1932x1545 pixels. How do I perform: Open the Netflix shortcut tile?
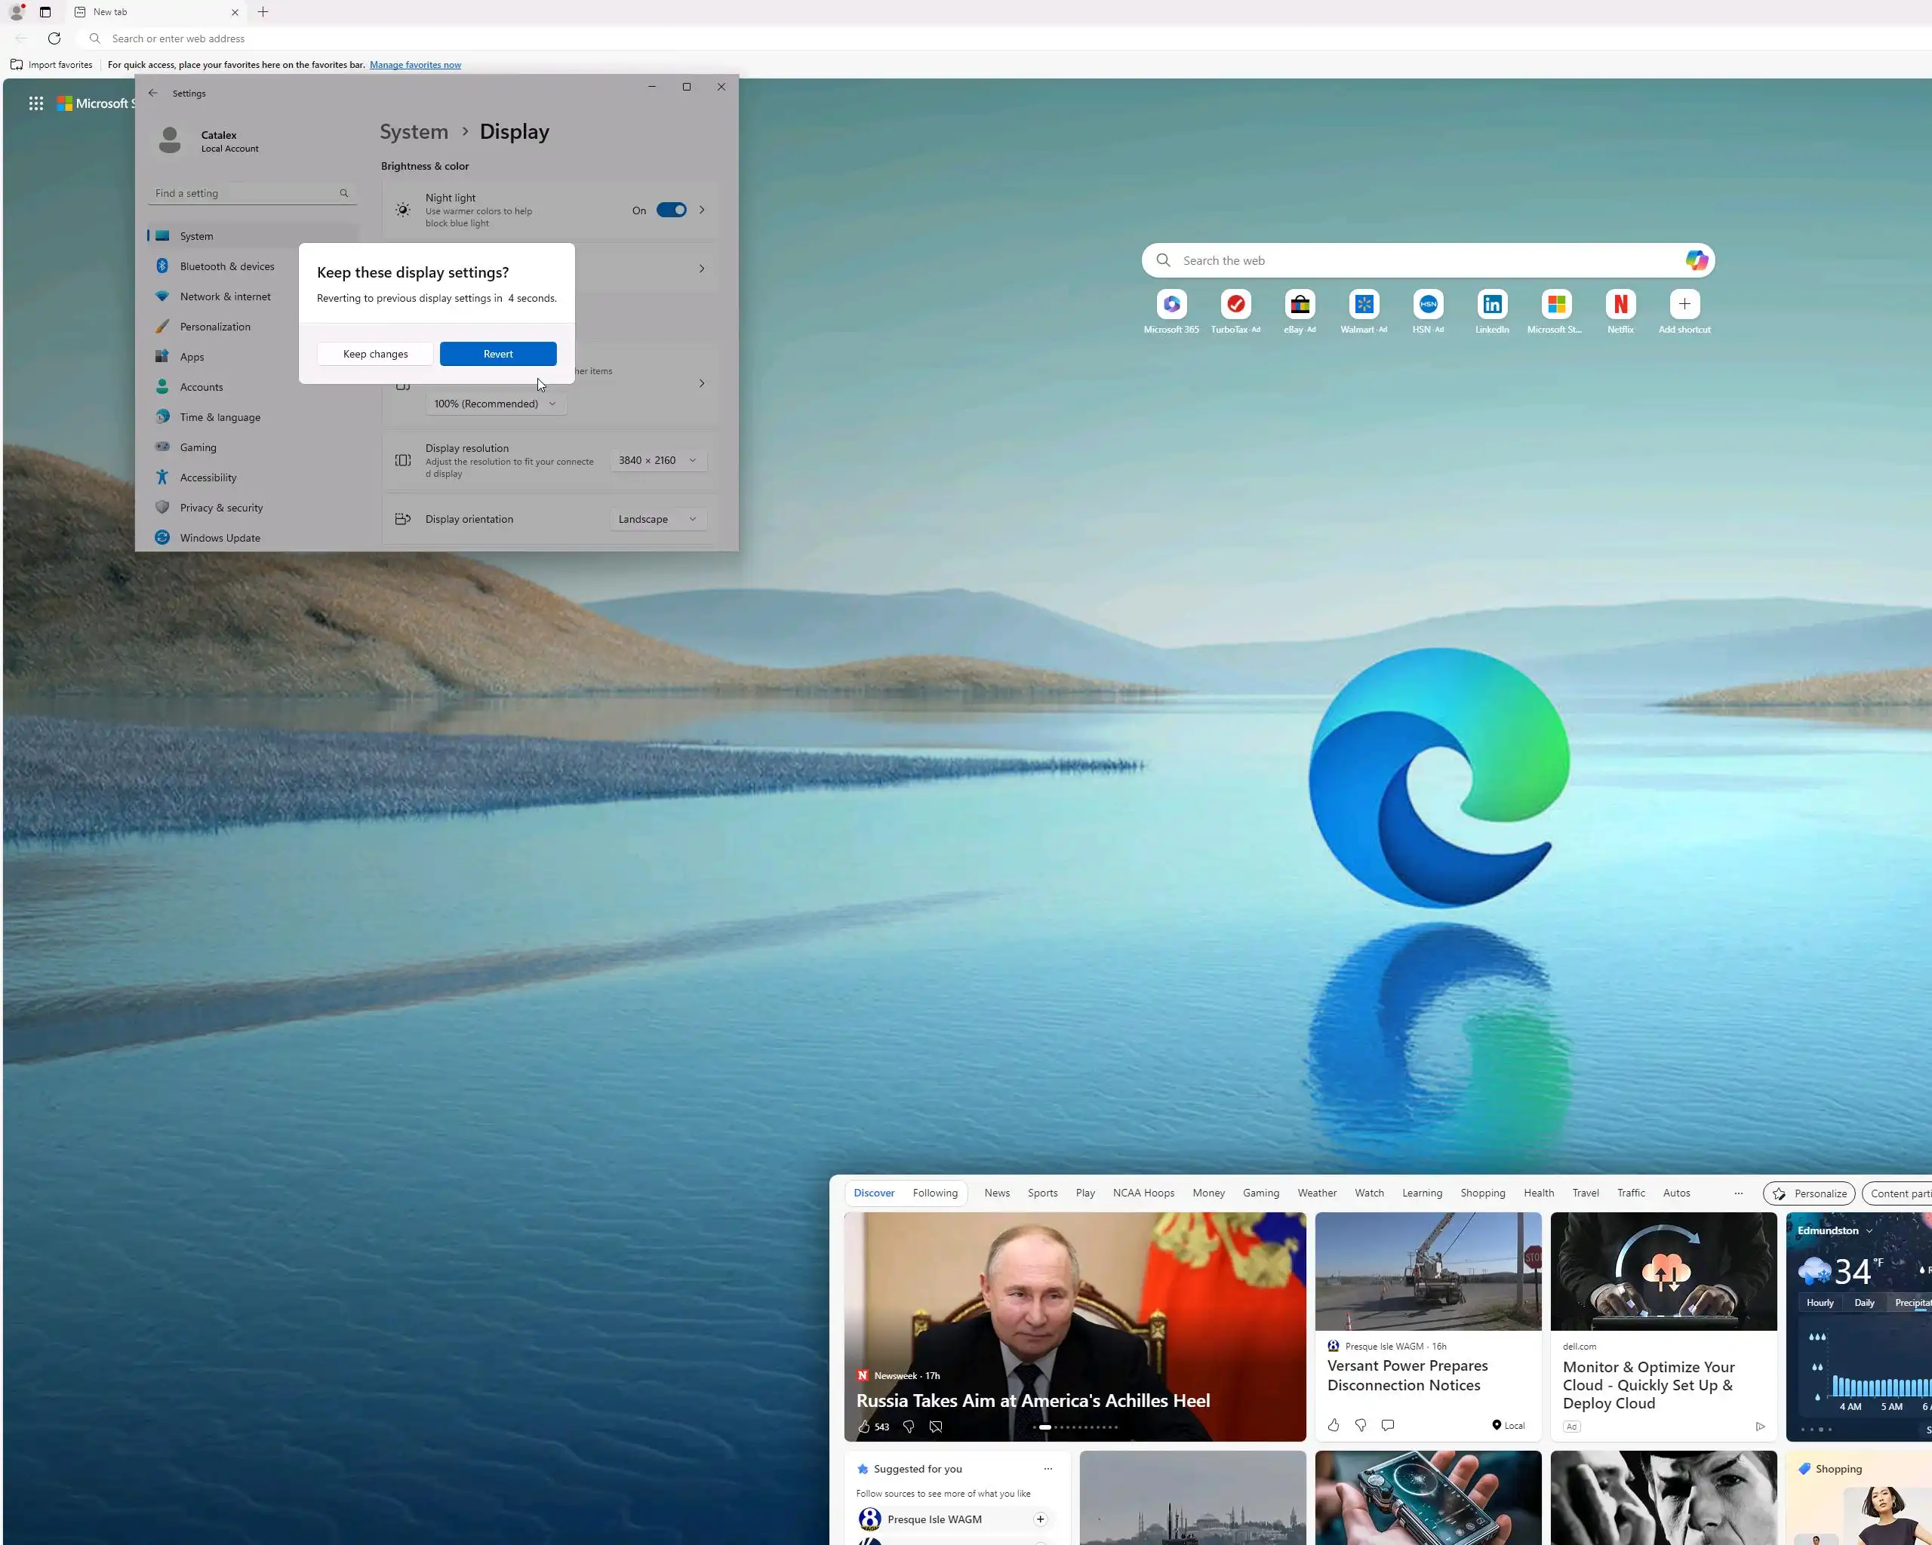tap(1620, 305)
